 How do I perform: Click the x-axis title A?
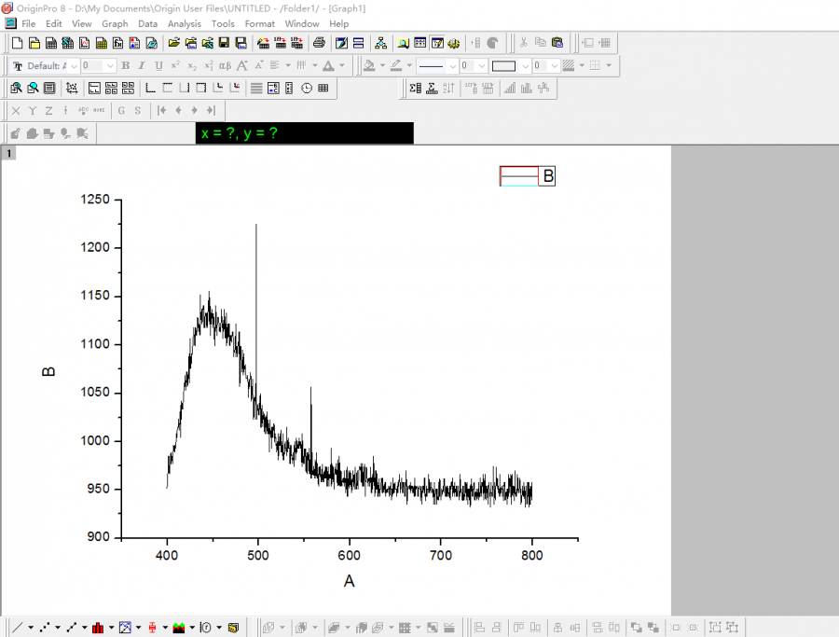click(349, 581)
